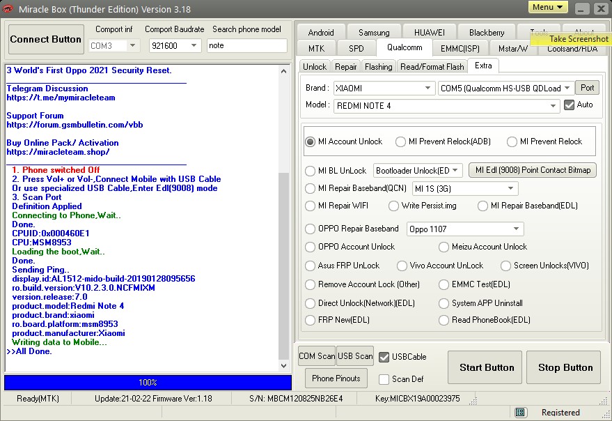The height and width of the screenshot is (421, 612).
Task: Click the COM Scan button
Action: click(x=317, y=356)
